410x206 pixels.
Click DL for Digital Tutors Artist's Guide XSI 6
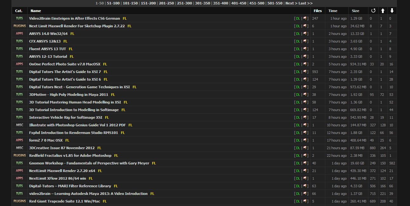click(298, 79)
